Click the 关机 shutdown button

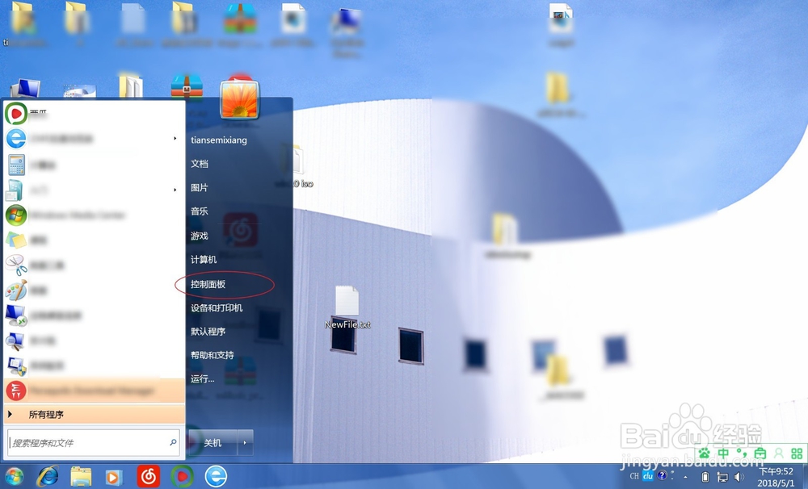click(x=213, y=443)
